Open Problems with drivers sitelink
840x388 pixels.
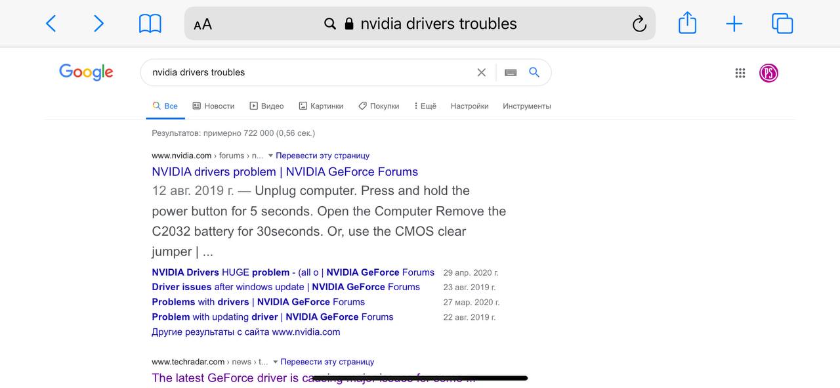[258, 302]
